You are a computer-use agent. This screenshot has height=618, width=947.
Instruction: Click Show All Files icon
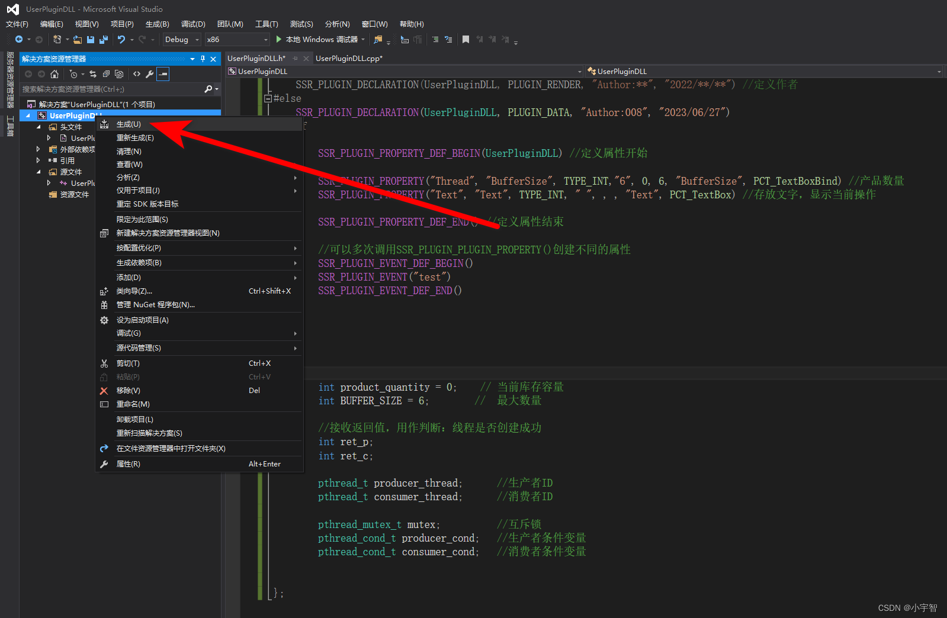click(x=119, y=74)
